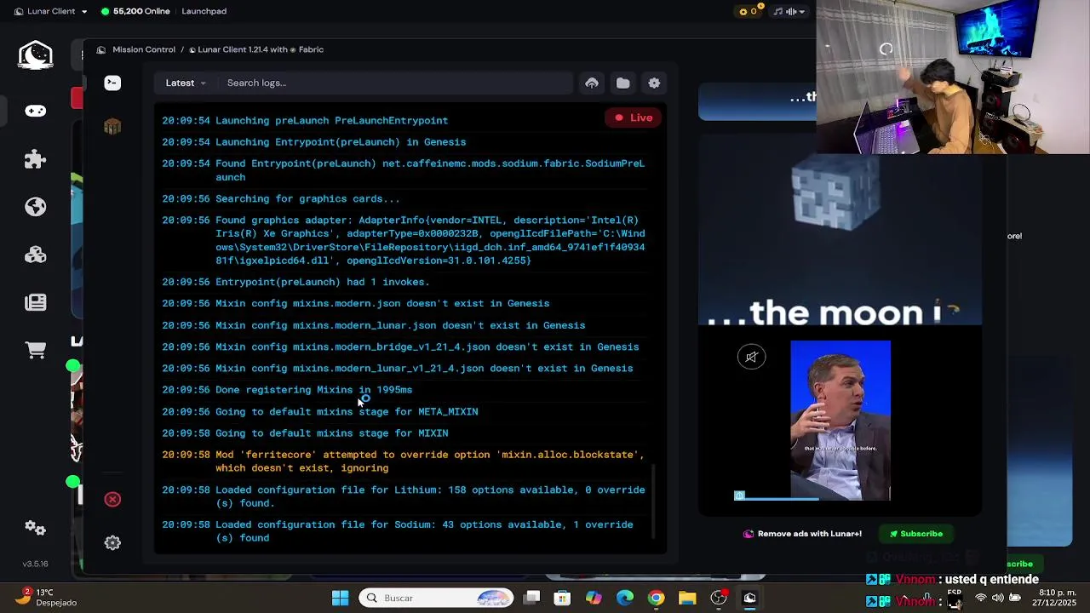
Task: Click the 55,200 Online status indicator
Action: (135, 11)
